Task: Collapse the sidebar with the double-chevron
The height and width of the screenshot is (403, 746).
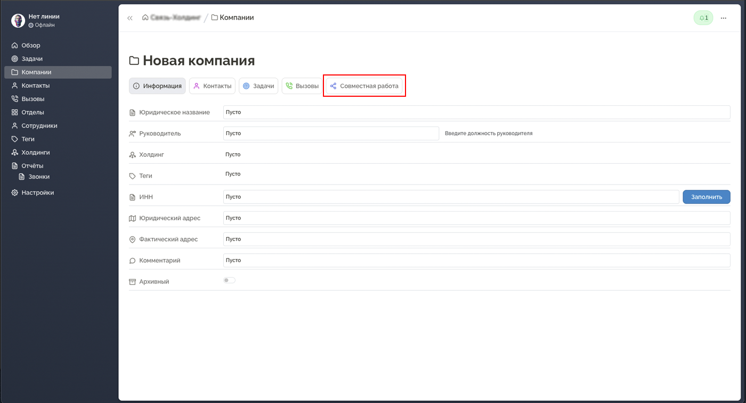Action: coord(129,18)
